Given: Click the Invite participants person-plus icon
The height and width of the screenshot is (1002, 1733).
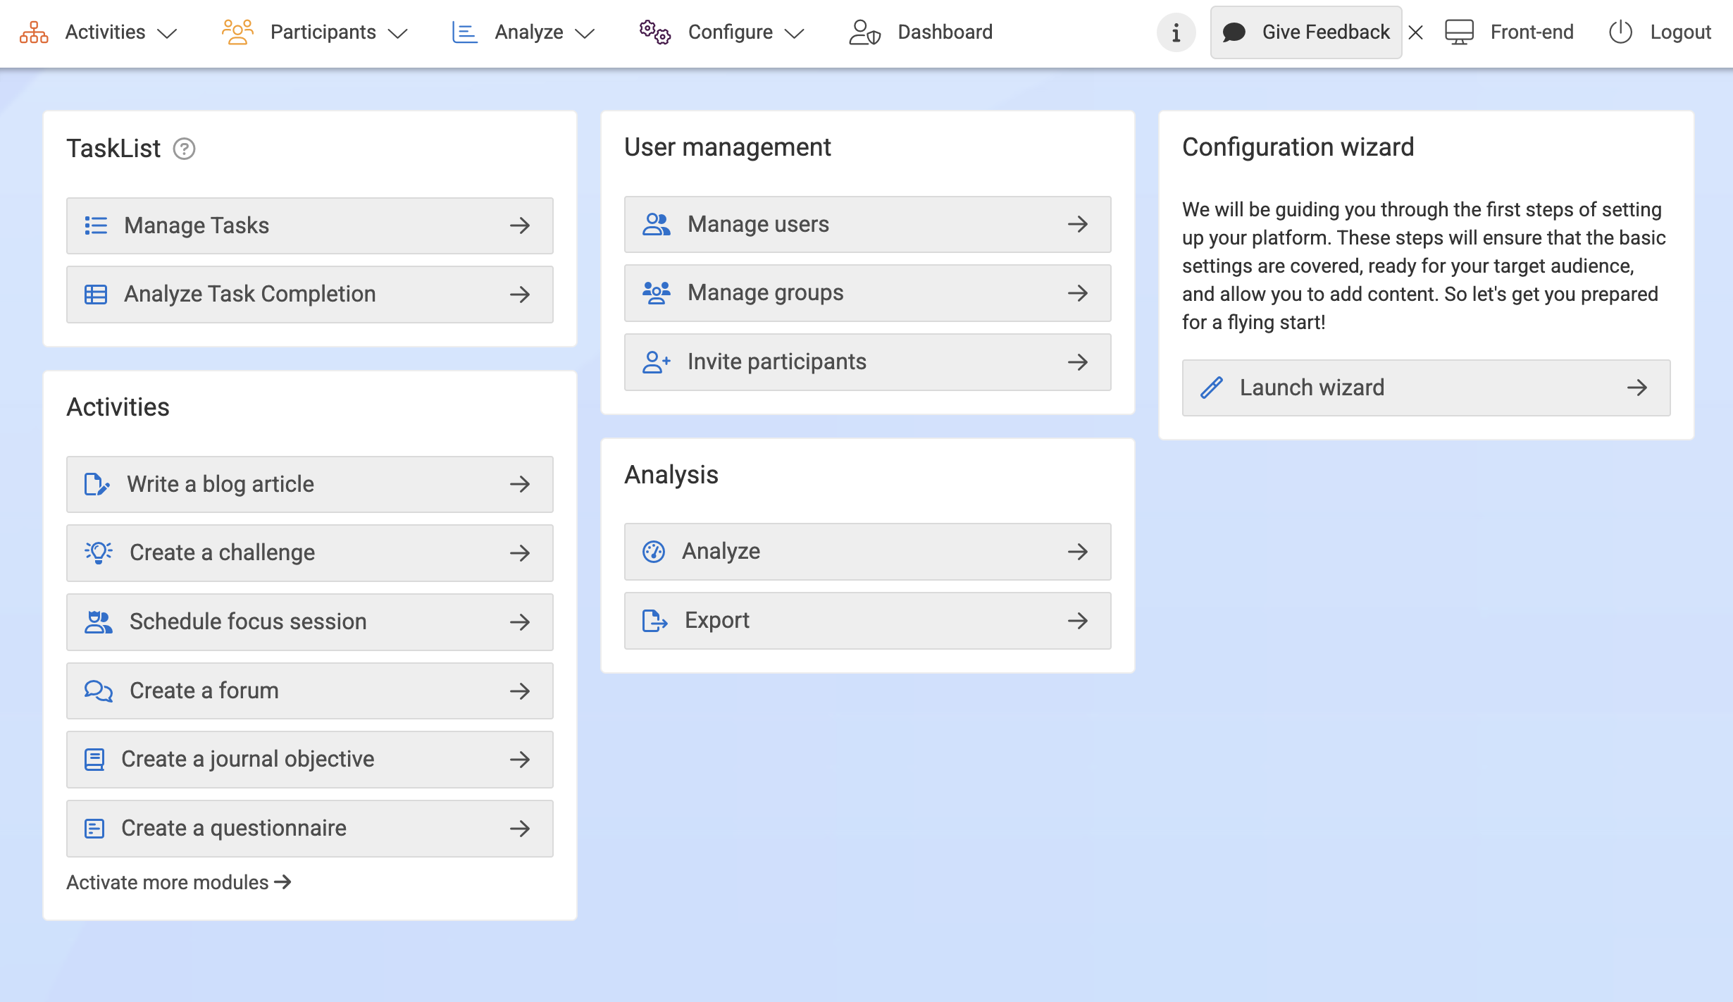Looking at the screenshot, I should (656, 362).
